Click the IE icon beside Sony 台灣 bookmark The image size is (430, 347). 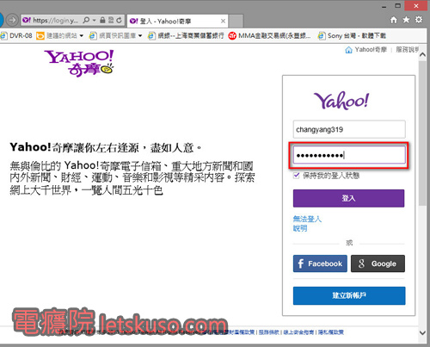tap(322, 36)
